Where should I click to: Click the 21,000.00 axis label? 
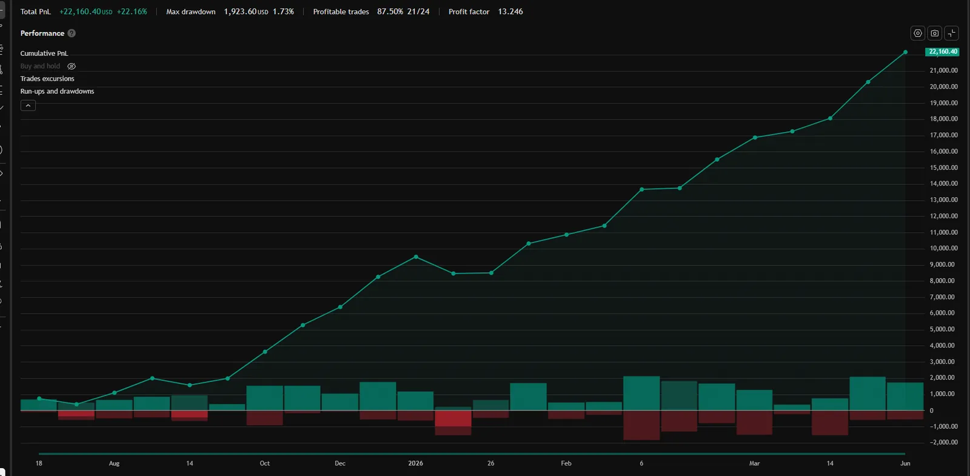point(943,70)
